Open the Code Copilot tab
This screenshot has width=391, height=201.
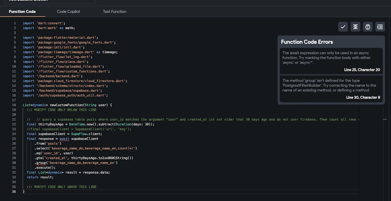click(68, 12)
